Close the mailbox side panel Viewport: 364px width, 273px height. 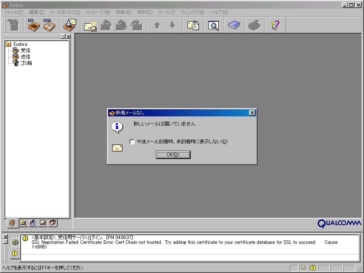click(68, 36)
